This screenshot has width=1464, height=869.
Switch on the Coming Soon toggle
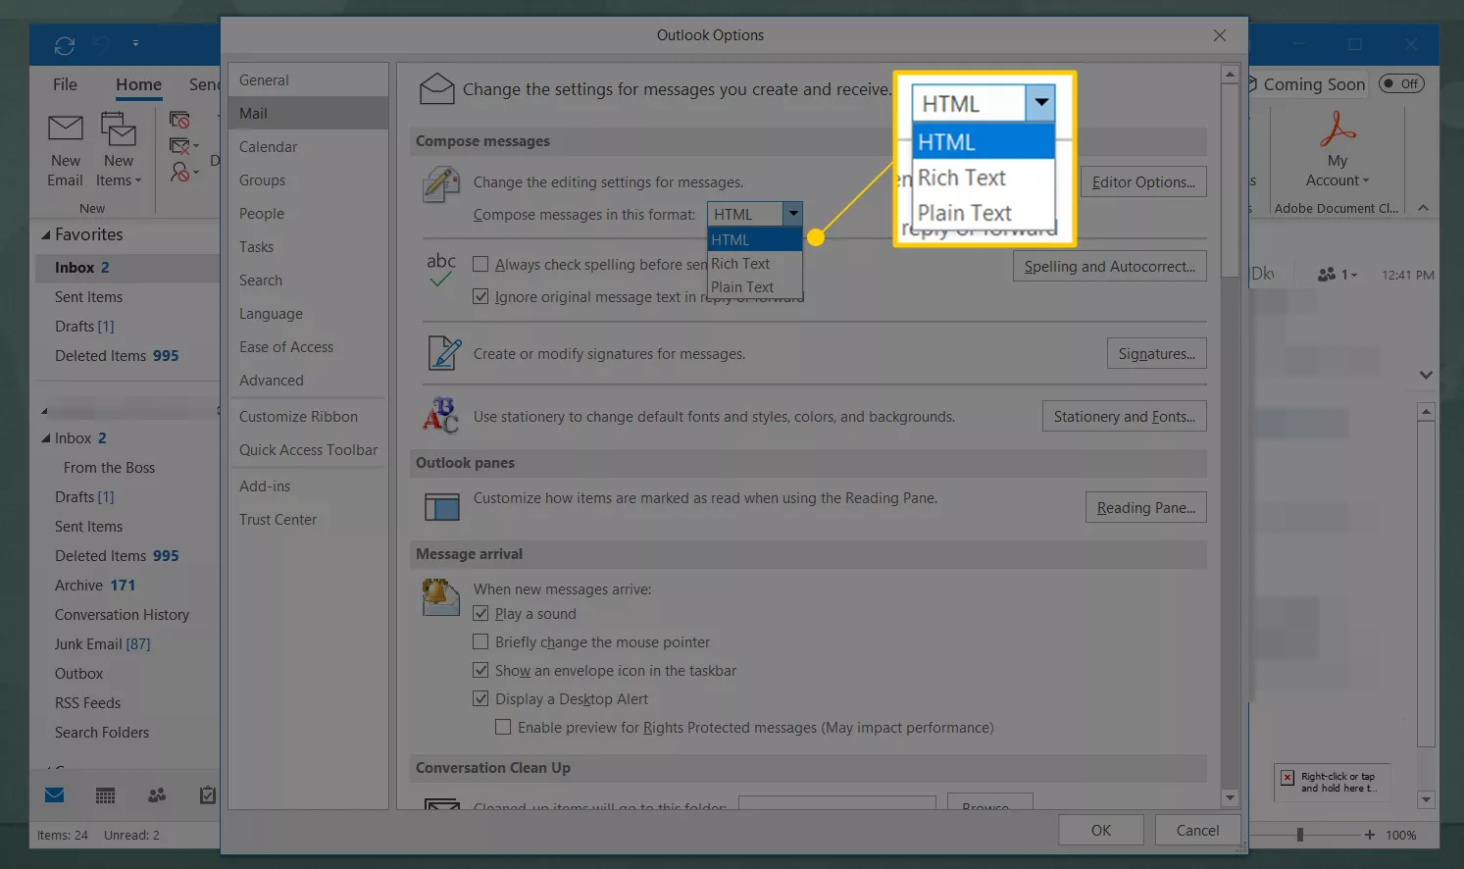pos(1401,83)
